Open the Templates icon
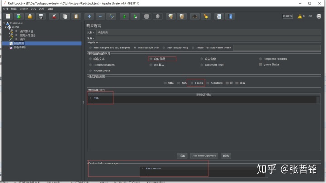The width and height of the screenshot is (326, 183). coord(19,16)
